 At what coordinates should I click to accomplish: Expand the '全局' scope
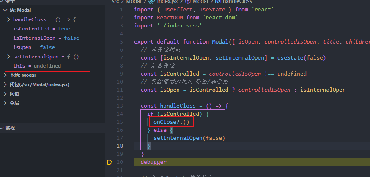[5, 103]
